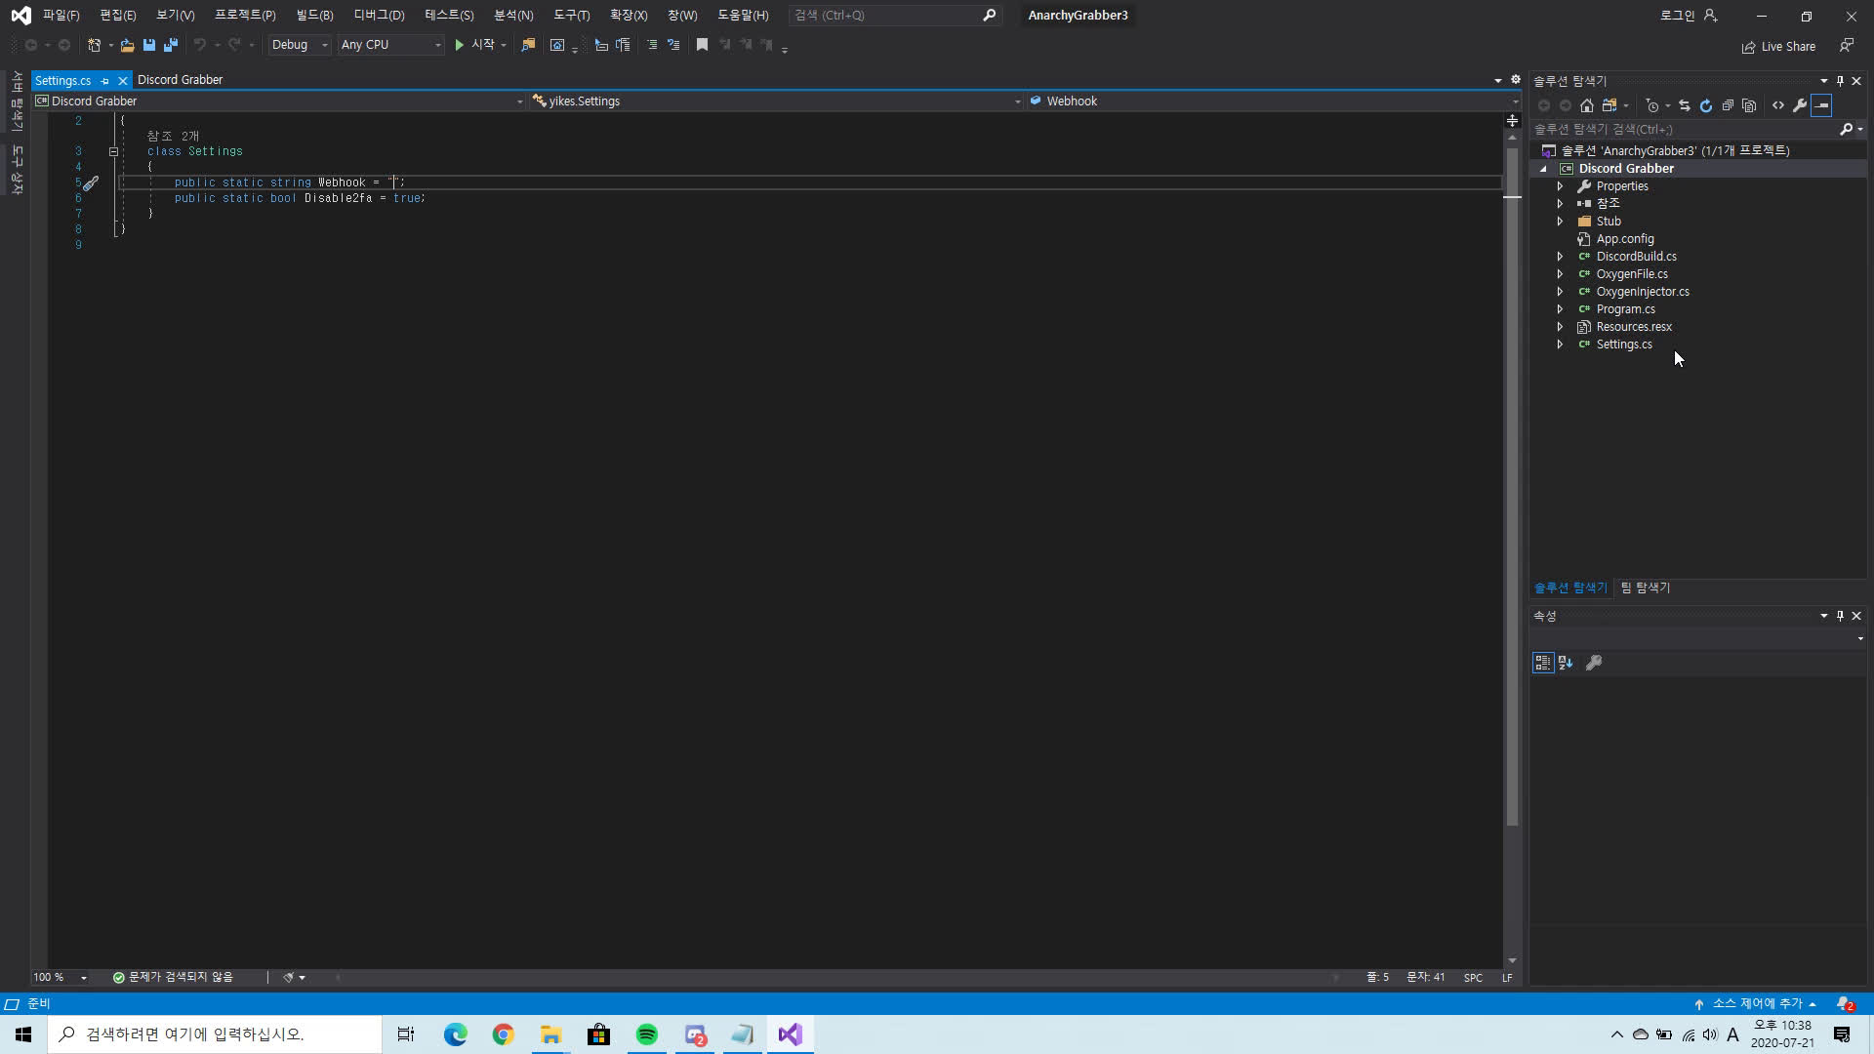Click the 시작 start debugging button
This screenshot has height=1054, width=1874.
click(x=475, y=45)
